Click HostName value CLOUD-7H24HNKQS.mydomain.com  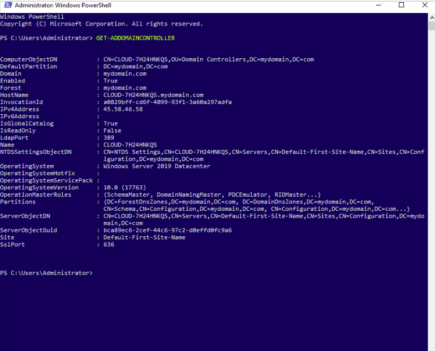[153, 95]
